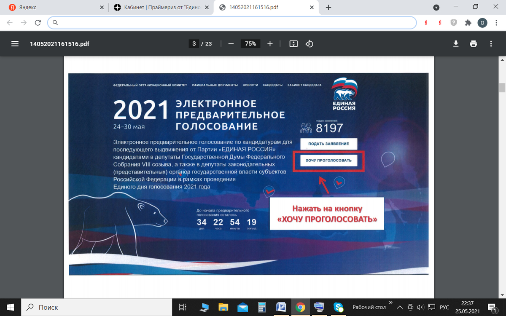The image size is (506, 316).
Task: Click the grey shield extension icon
Action: (454, 23)
